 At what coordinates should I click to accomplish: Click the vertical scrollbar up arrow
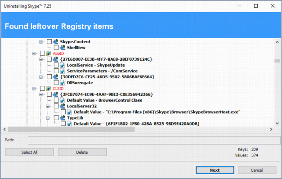pos(277,42)
